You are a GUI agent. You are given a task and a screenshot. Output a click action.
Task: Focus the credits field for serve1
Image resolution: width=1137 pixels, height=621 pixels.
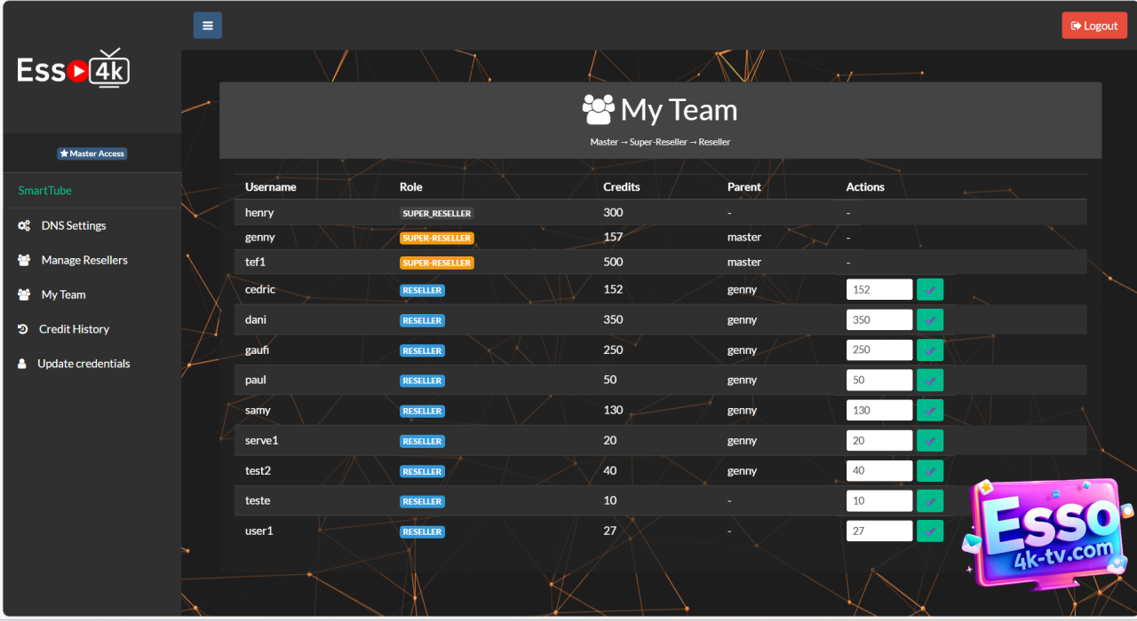pyautogui.click(x=879, y=441)
